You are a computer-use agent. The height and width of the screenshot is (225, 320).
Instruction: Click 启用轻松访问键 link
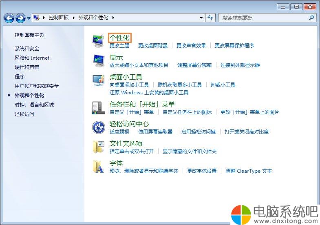pyautogui.click(x=199, y=131)
